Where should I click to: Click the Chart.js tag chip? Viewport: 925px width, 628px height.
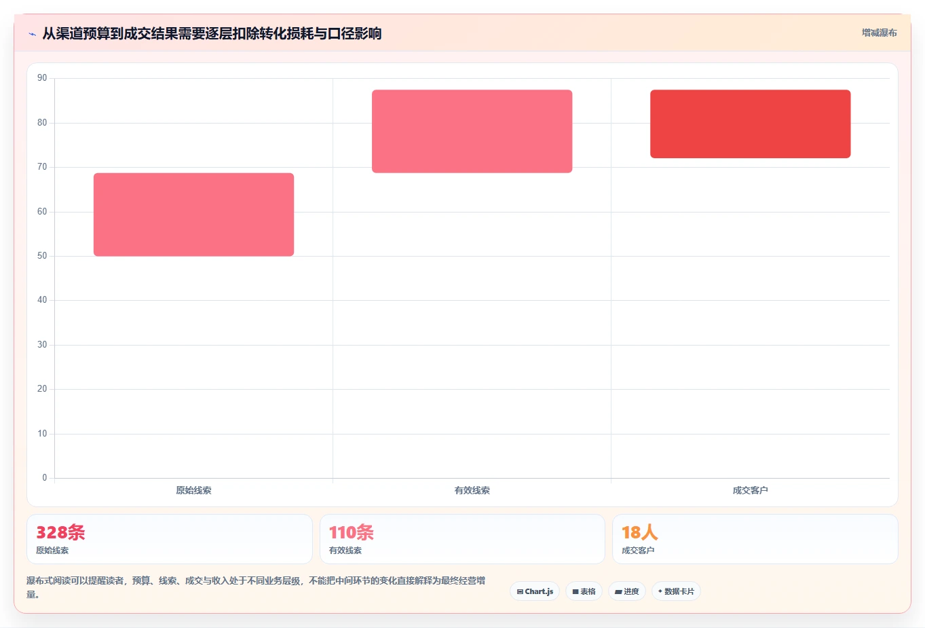click(x=535, y=591)
